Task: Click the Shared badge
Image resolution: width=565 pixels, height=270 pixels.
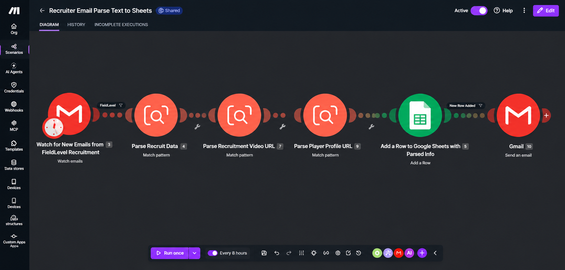Action: pos(169,11)
